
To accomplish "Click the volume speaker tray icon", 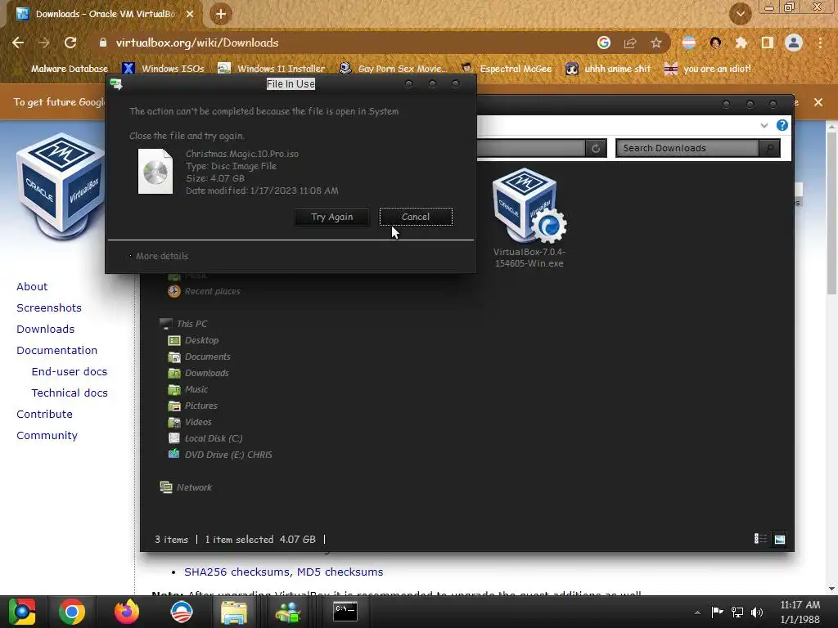I will 757,612.
